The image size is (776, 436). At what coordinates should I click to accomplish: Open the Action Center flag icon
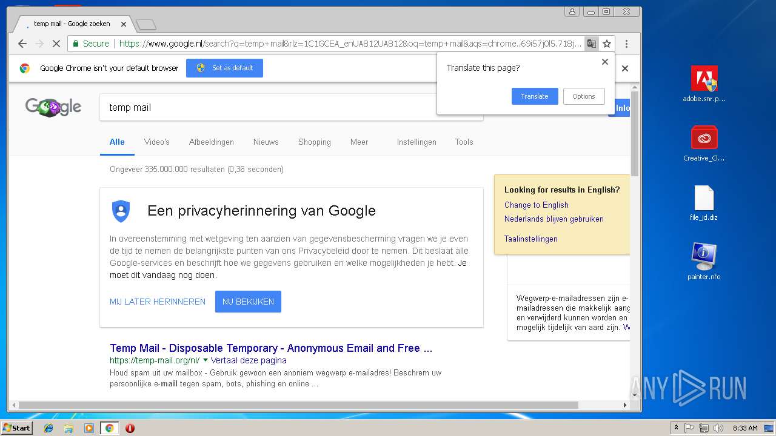689,428
